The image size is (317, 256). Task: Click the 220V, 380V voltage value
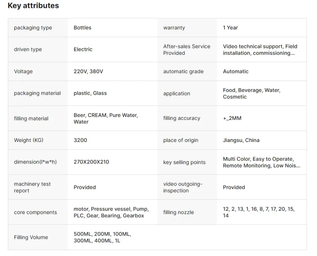[x=88, y=71]
